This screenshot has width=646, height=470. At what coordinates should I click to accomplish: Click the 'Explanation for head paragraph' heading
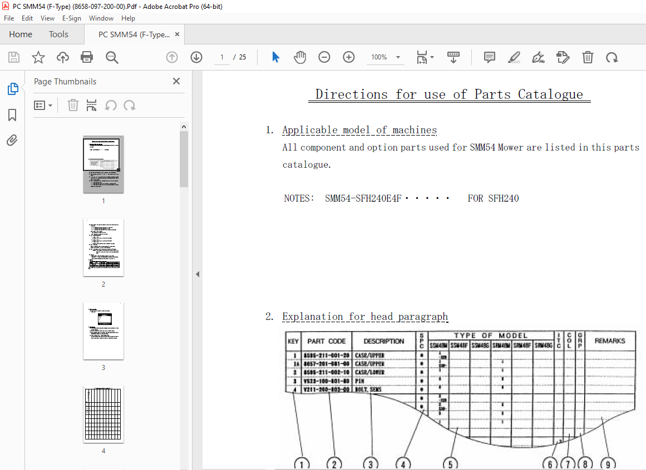(x=365, y=317)
